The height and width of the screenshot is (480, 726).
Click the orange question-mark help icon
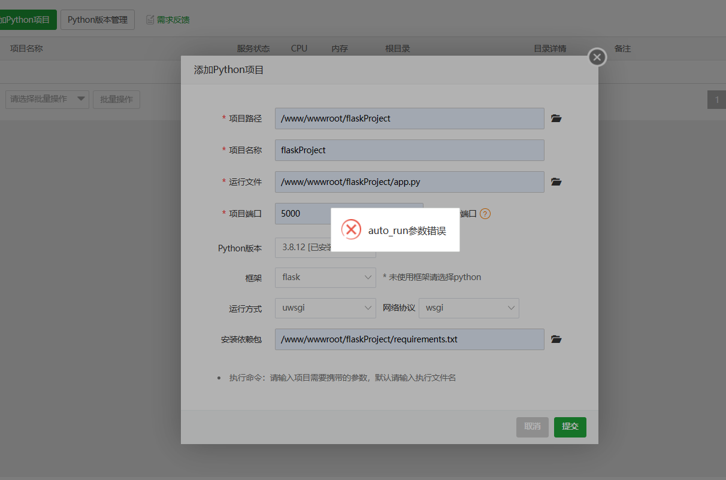[x=485, y=214]
